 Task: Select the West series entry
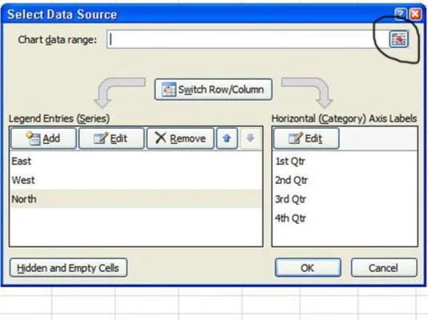(136, 180)
